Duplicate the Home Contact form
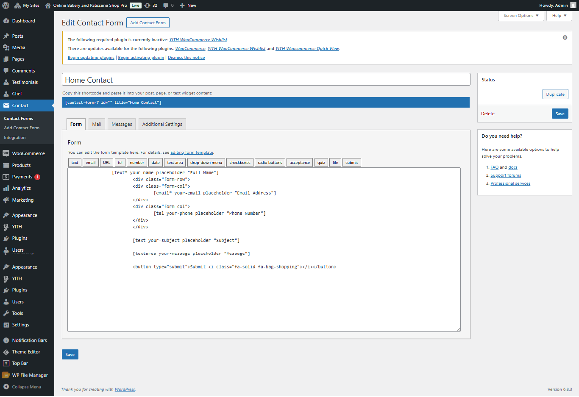This screenshot has width=579, height=397. pyautogui.click(x=555, y=94)
